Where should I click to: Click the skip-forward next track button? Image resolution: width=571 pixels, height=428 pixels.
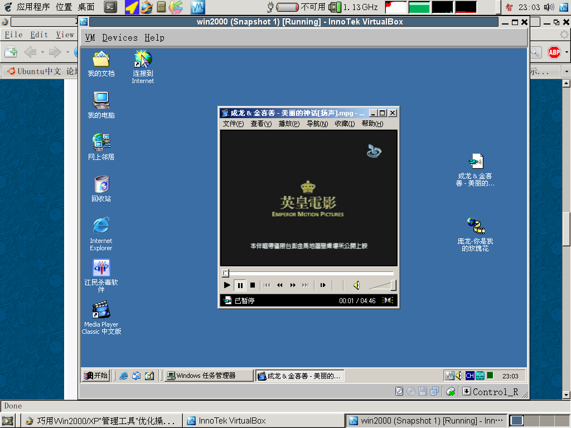(x=306, y=285)
